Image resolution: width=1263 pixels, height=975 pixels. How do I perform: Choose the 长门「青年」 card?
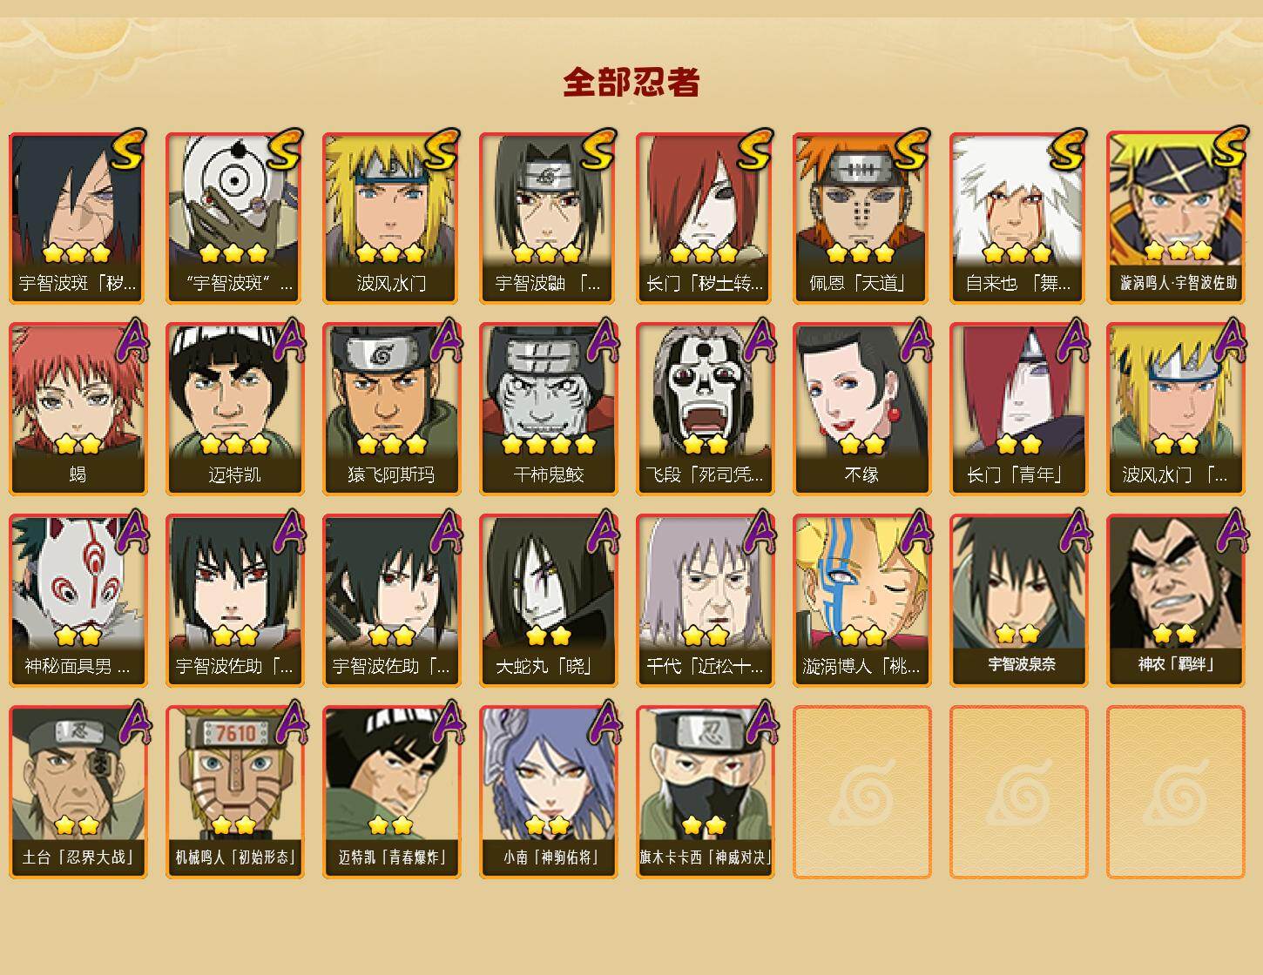pos(1018,409)
